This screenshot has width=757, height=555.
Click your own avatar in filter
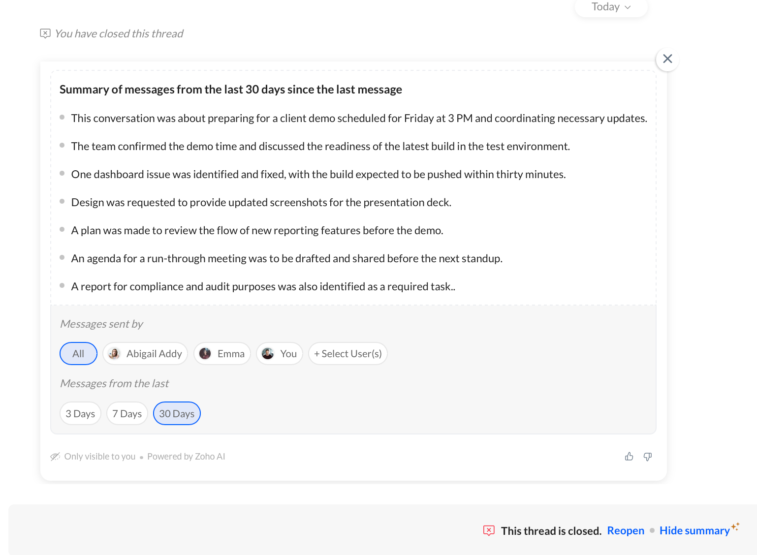pos(268,354)
